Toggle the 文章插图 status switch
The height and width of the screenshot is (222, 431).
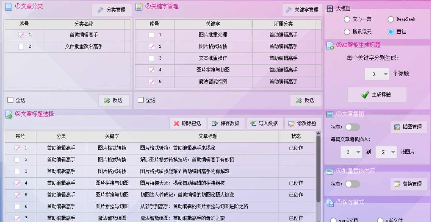[x=352, y=127]
